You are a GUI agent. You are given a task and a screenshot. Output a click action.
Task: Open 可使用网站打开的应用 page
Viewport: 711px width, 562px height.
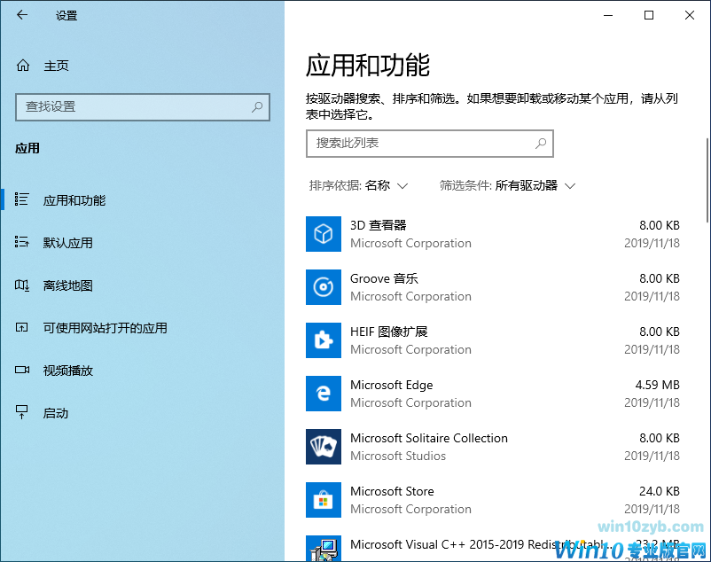(x=105, y=328)
